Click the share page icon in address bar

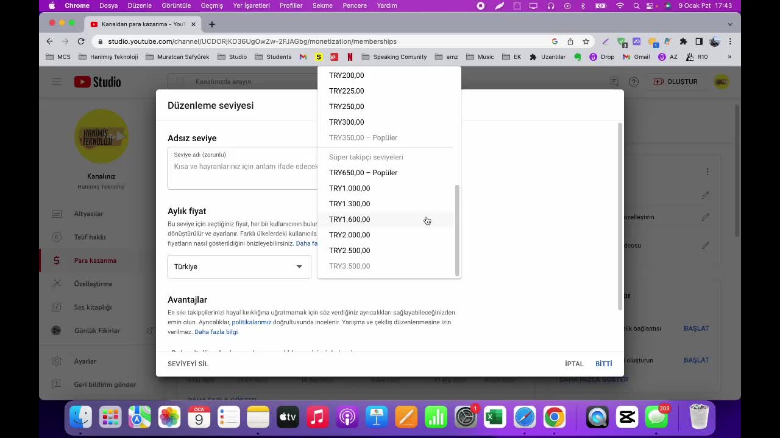coord(570,41)
